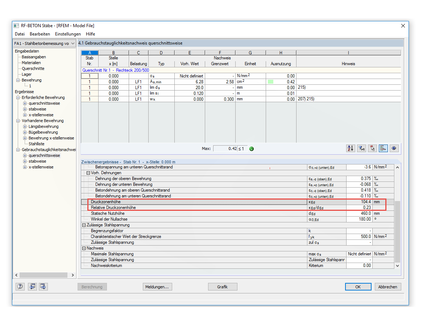Sort results with the A-Z sort icon
The width and height of the screenshot is (435, 326).
351,148
